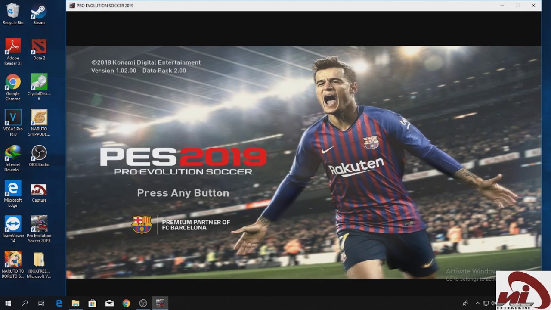Open the People icon in system tray
551x310 pixels.
[465, 303]
